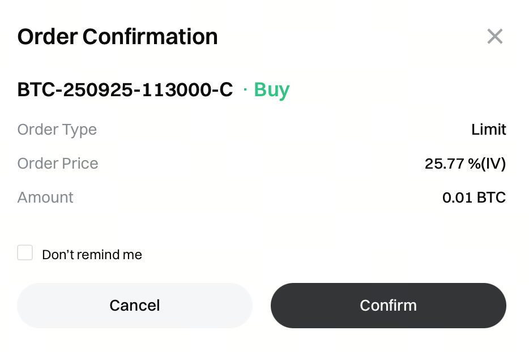529x352 pixels.
Task: Click the BTC unit beside the amount
Action: click(x=491, y=198)
